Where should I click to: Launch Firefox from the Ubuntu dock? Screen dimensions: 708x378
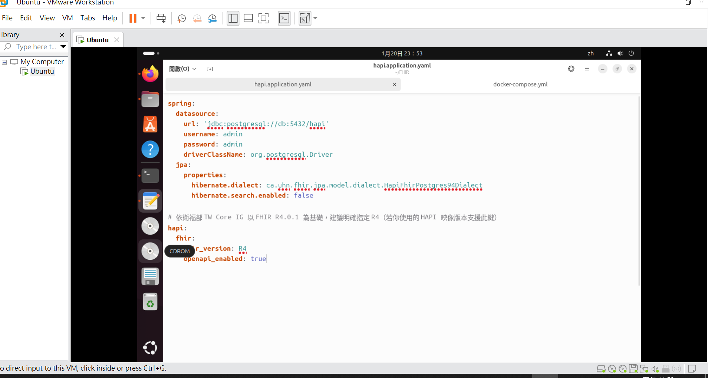150,73
